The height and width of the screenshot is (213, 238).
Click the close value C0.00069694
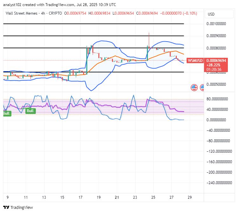(147, 13)
